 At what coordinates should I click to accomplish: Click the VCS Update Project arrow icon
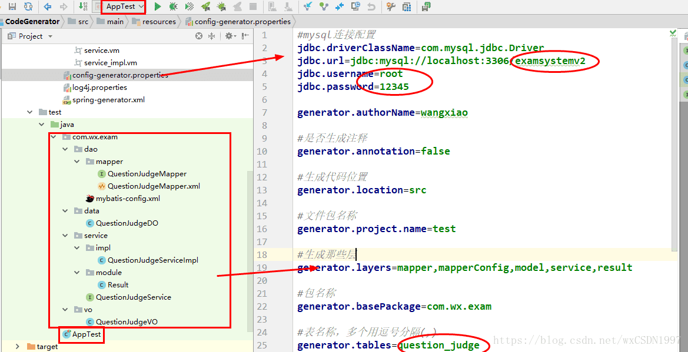coord(308,6)
